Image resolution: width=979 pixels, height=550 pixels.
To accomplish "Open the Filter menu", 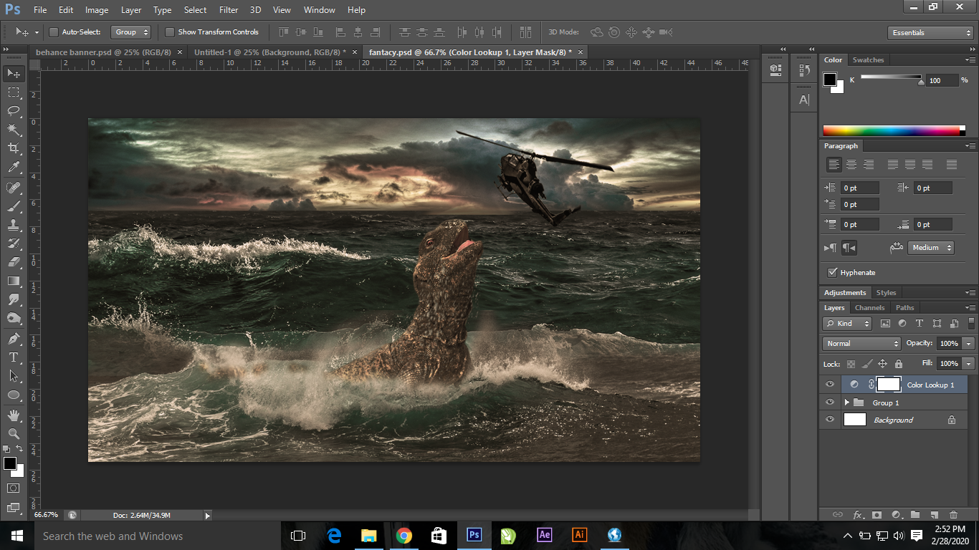I will click(229, 10).
